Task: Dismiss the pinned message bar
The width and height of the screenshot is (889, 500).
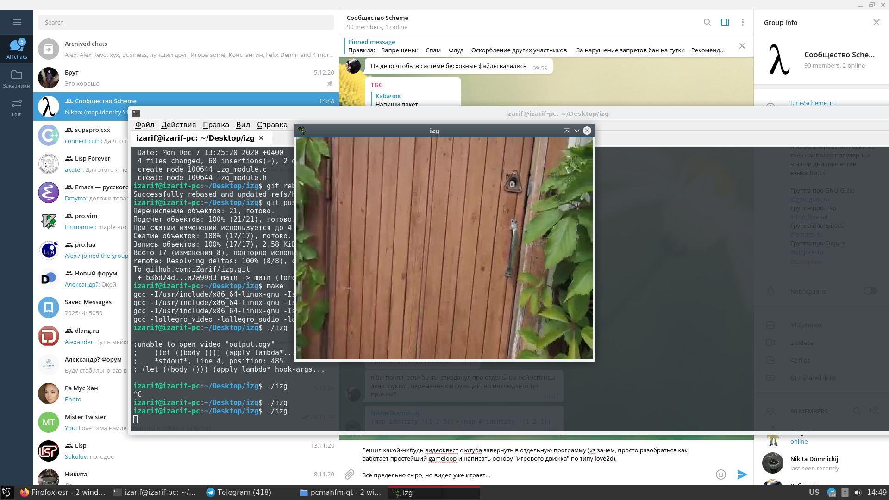Action: tap(742, 46)
